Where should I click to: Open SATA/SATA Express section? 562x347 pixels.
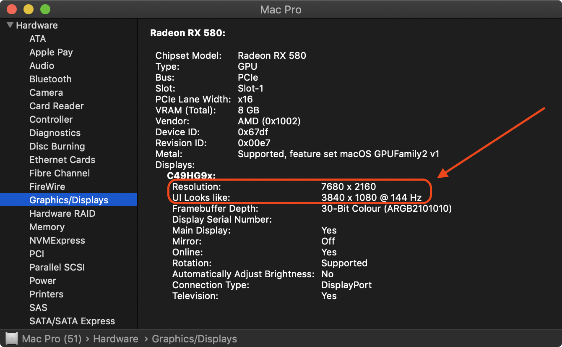coord(72,321)
